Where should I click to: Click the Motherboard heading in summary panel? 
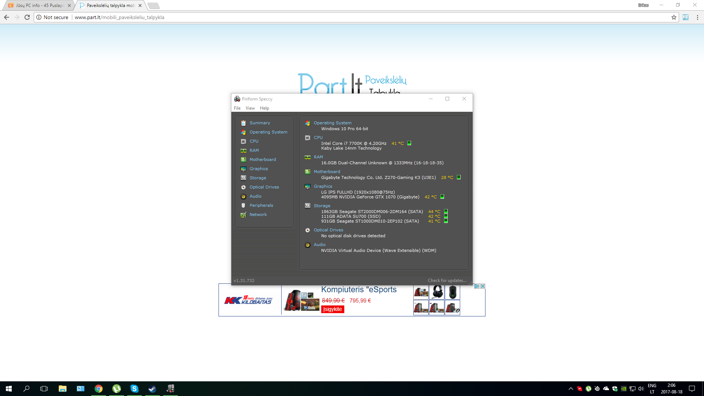[327, 172]
